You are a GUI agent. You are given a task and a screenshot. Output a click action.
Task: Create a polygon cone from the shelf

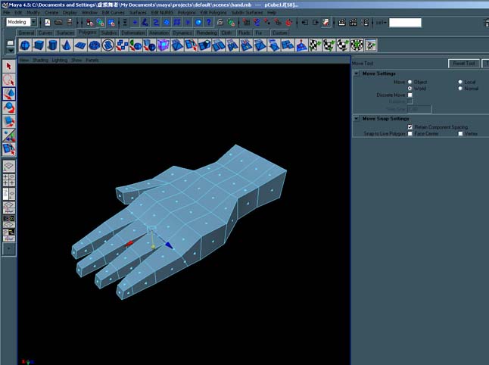point(66,45)
